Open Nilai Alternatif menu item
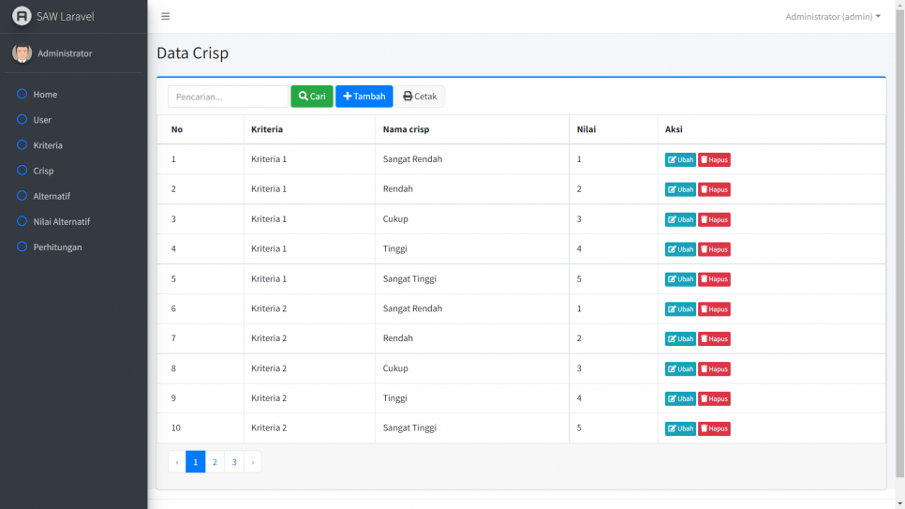The image size is (905, 509). tap(73, 221)
